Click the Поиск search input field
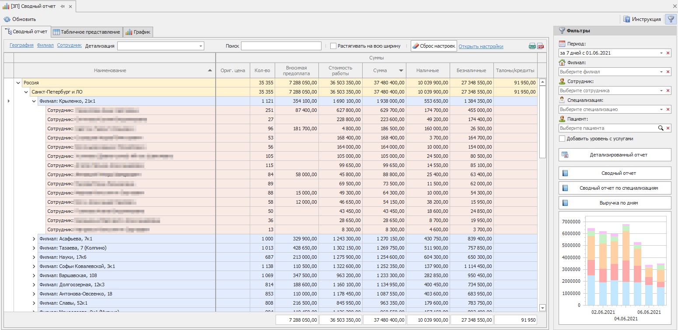678x330 pixels. pyautogui.click(x=281, y=46)
